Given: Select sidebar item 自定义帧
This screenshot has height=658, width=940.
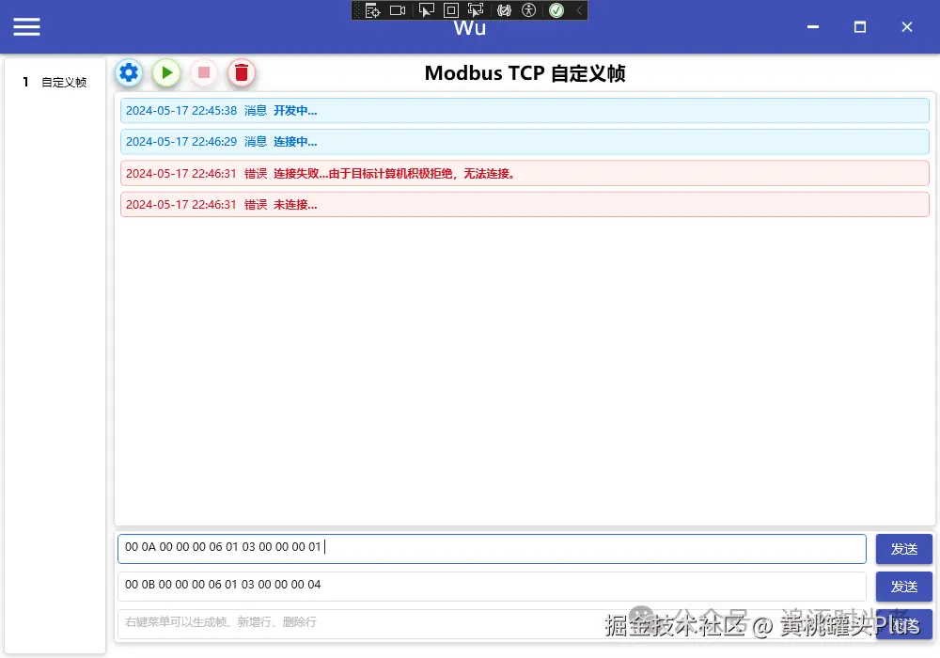Looking at the screenshot, I should point(55,82).
